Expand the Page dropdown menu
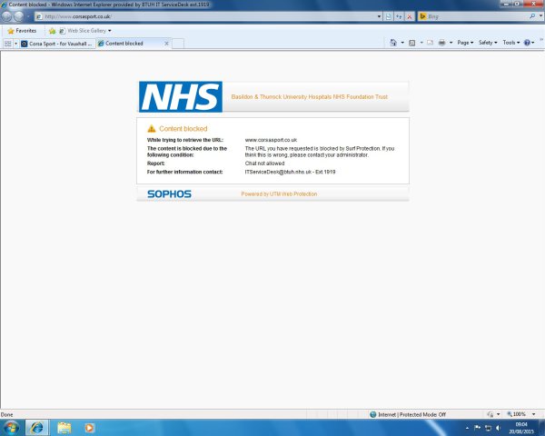The width and height of the screenshot is (545, 436). [464, 43]
